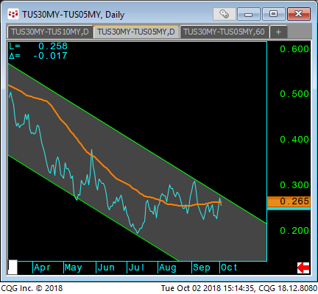Minimize the chart window
Viewport: 318px width, 294px height.
coord(249,14)
